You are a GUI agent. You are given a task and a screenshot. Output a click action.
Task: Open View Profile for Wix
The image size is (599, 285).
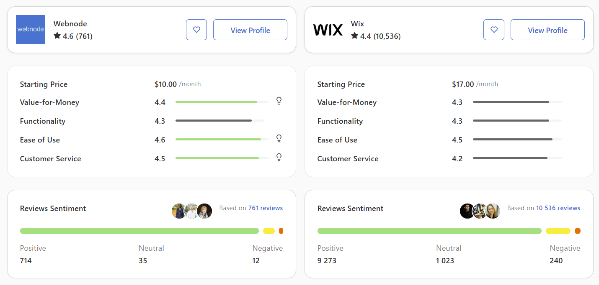[x=547, y=30]
